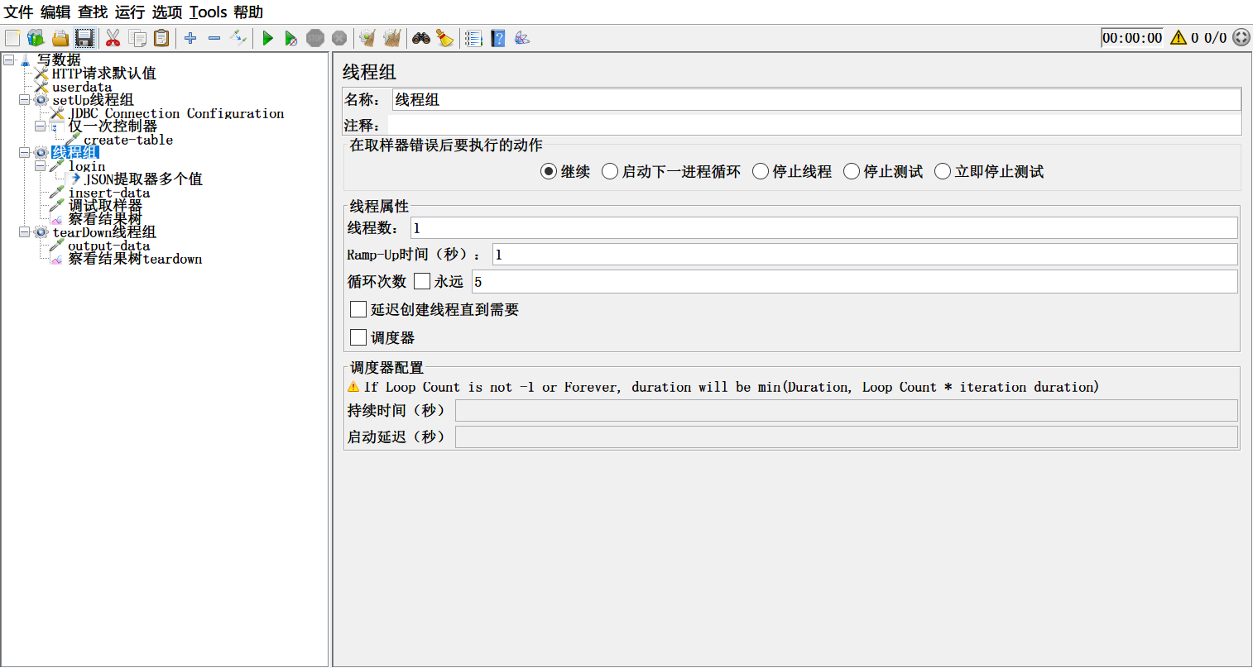Collapse the login sampler node
The width and height of the screenshot is (1253, 668).
pos(40,166)
